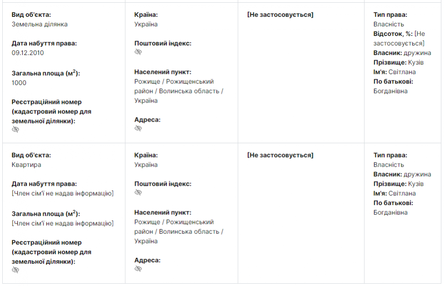The height and width of the screenshot is (286, 445).
Task: Select the 'Квартира' object type value
Action: 26,165
